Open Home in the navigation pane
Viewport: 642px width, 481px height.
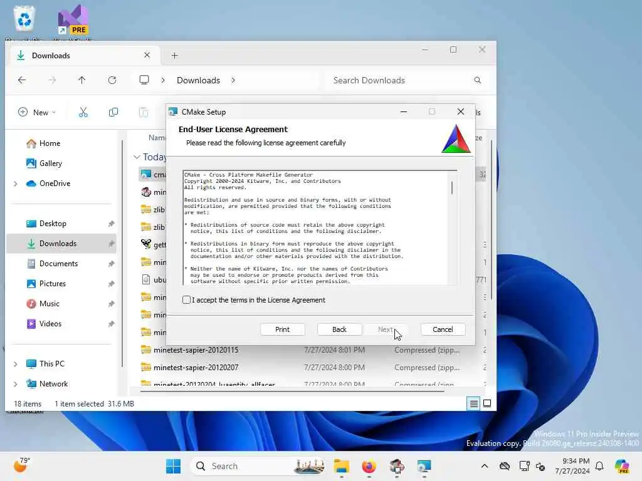click(x=50, y=143)
